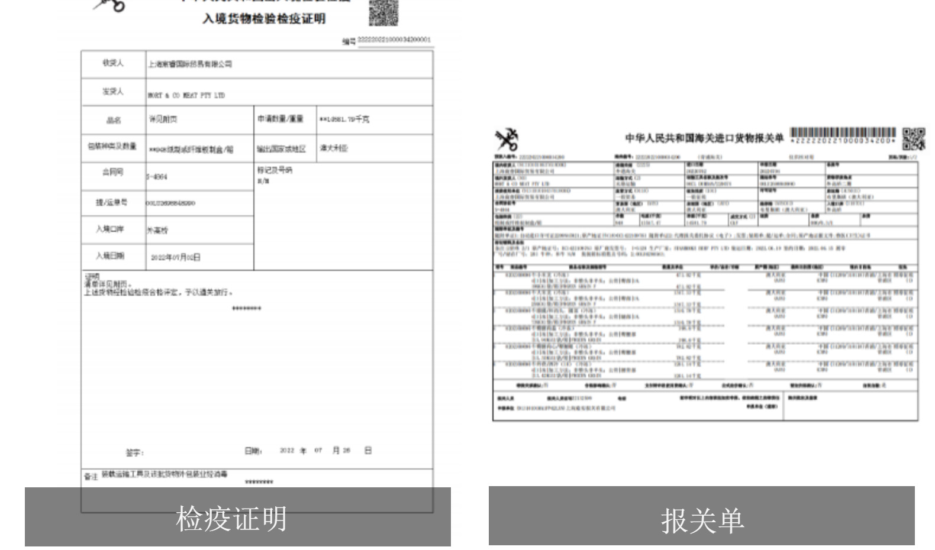Viewport: 935px width, 550px height.
Task: Select the 日期 label in signature row
Action: click(253, 451)
